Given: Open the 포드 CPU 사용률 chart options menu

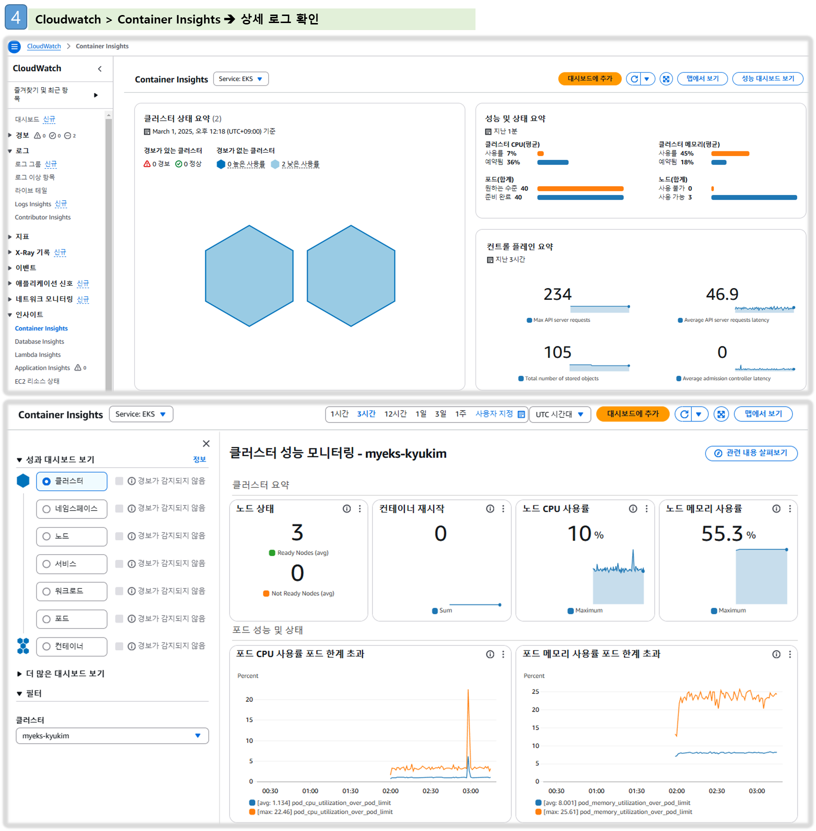Looking at the screenshot, I should pos(503,654).
